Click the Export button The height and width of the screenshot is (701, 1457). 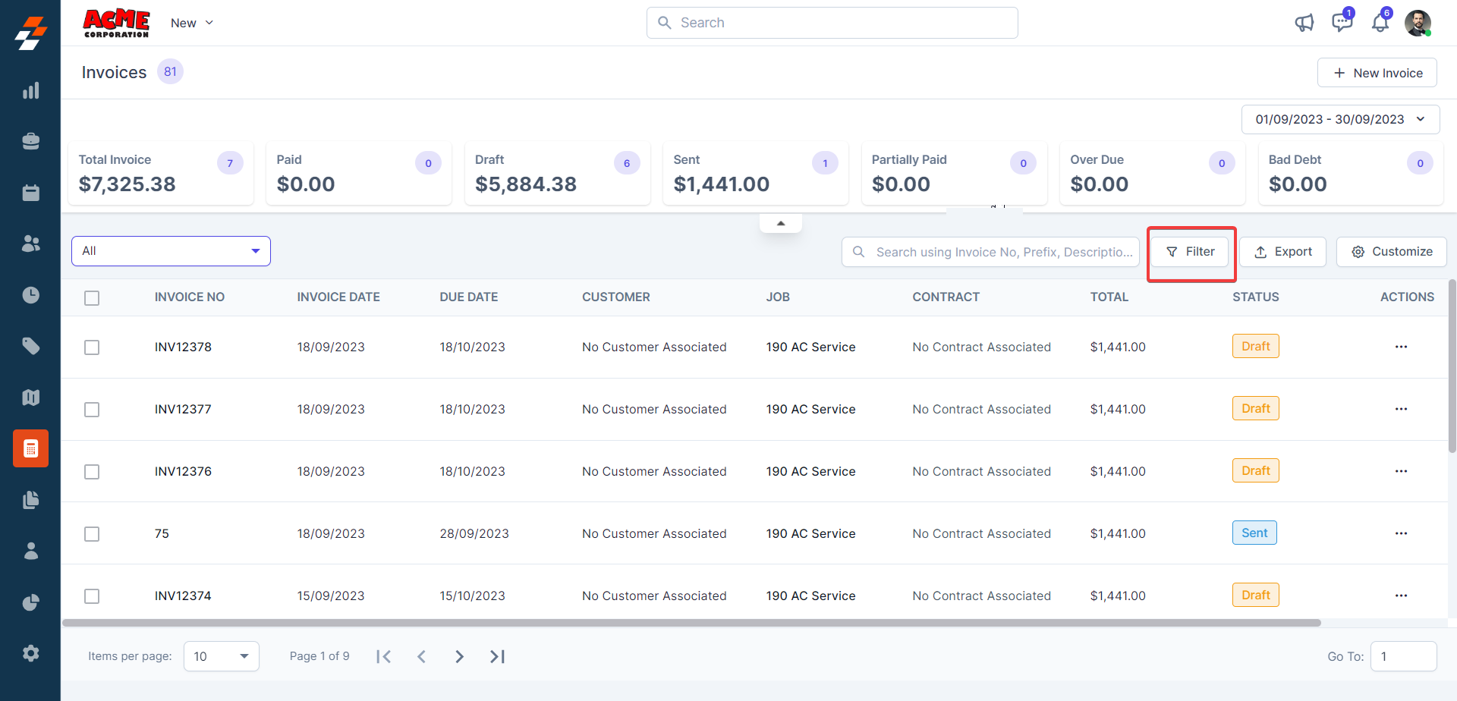1282,252
